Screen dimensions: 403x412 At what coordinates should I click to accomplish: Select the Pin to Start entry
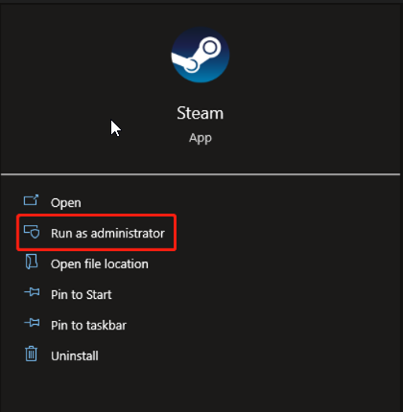click(82, 294)
